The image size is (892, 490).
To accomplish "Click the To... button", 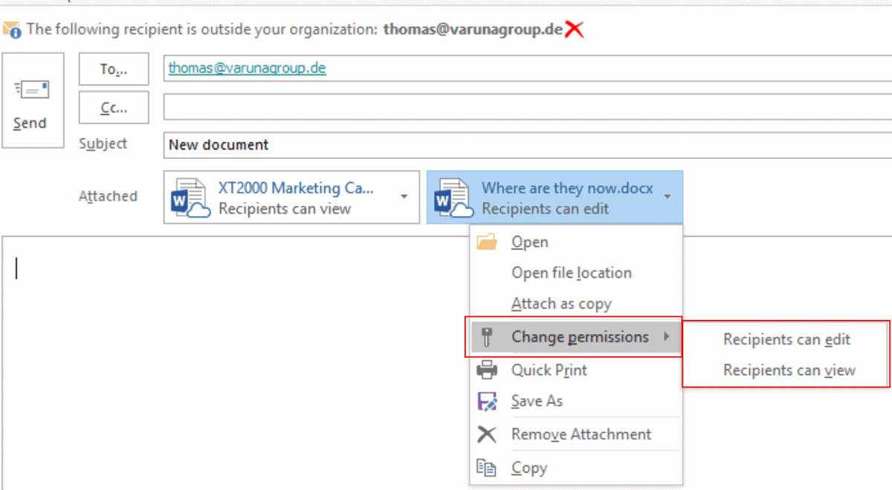I will pos(113,68).
